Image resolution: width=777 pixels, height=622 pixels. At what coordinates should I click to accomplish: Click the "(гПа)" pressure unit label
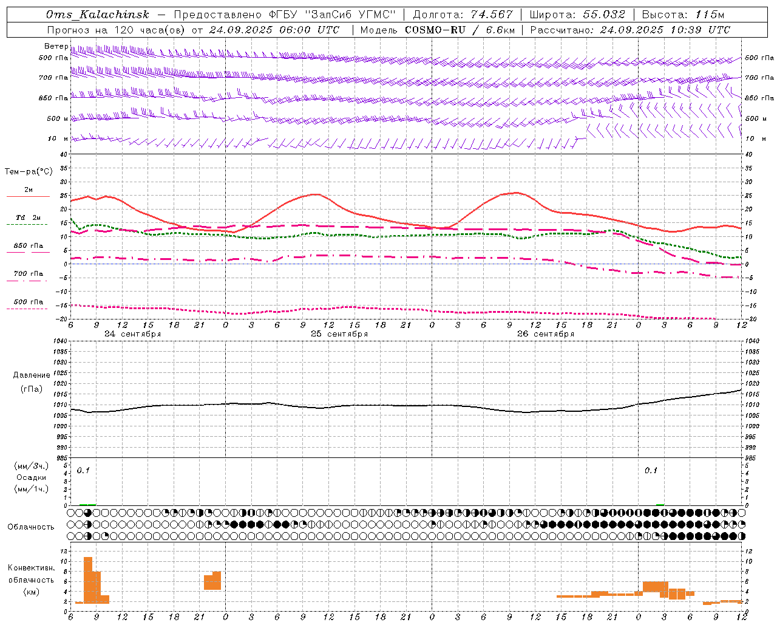coord(32,389)
